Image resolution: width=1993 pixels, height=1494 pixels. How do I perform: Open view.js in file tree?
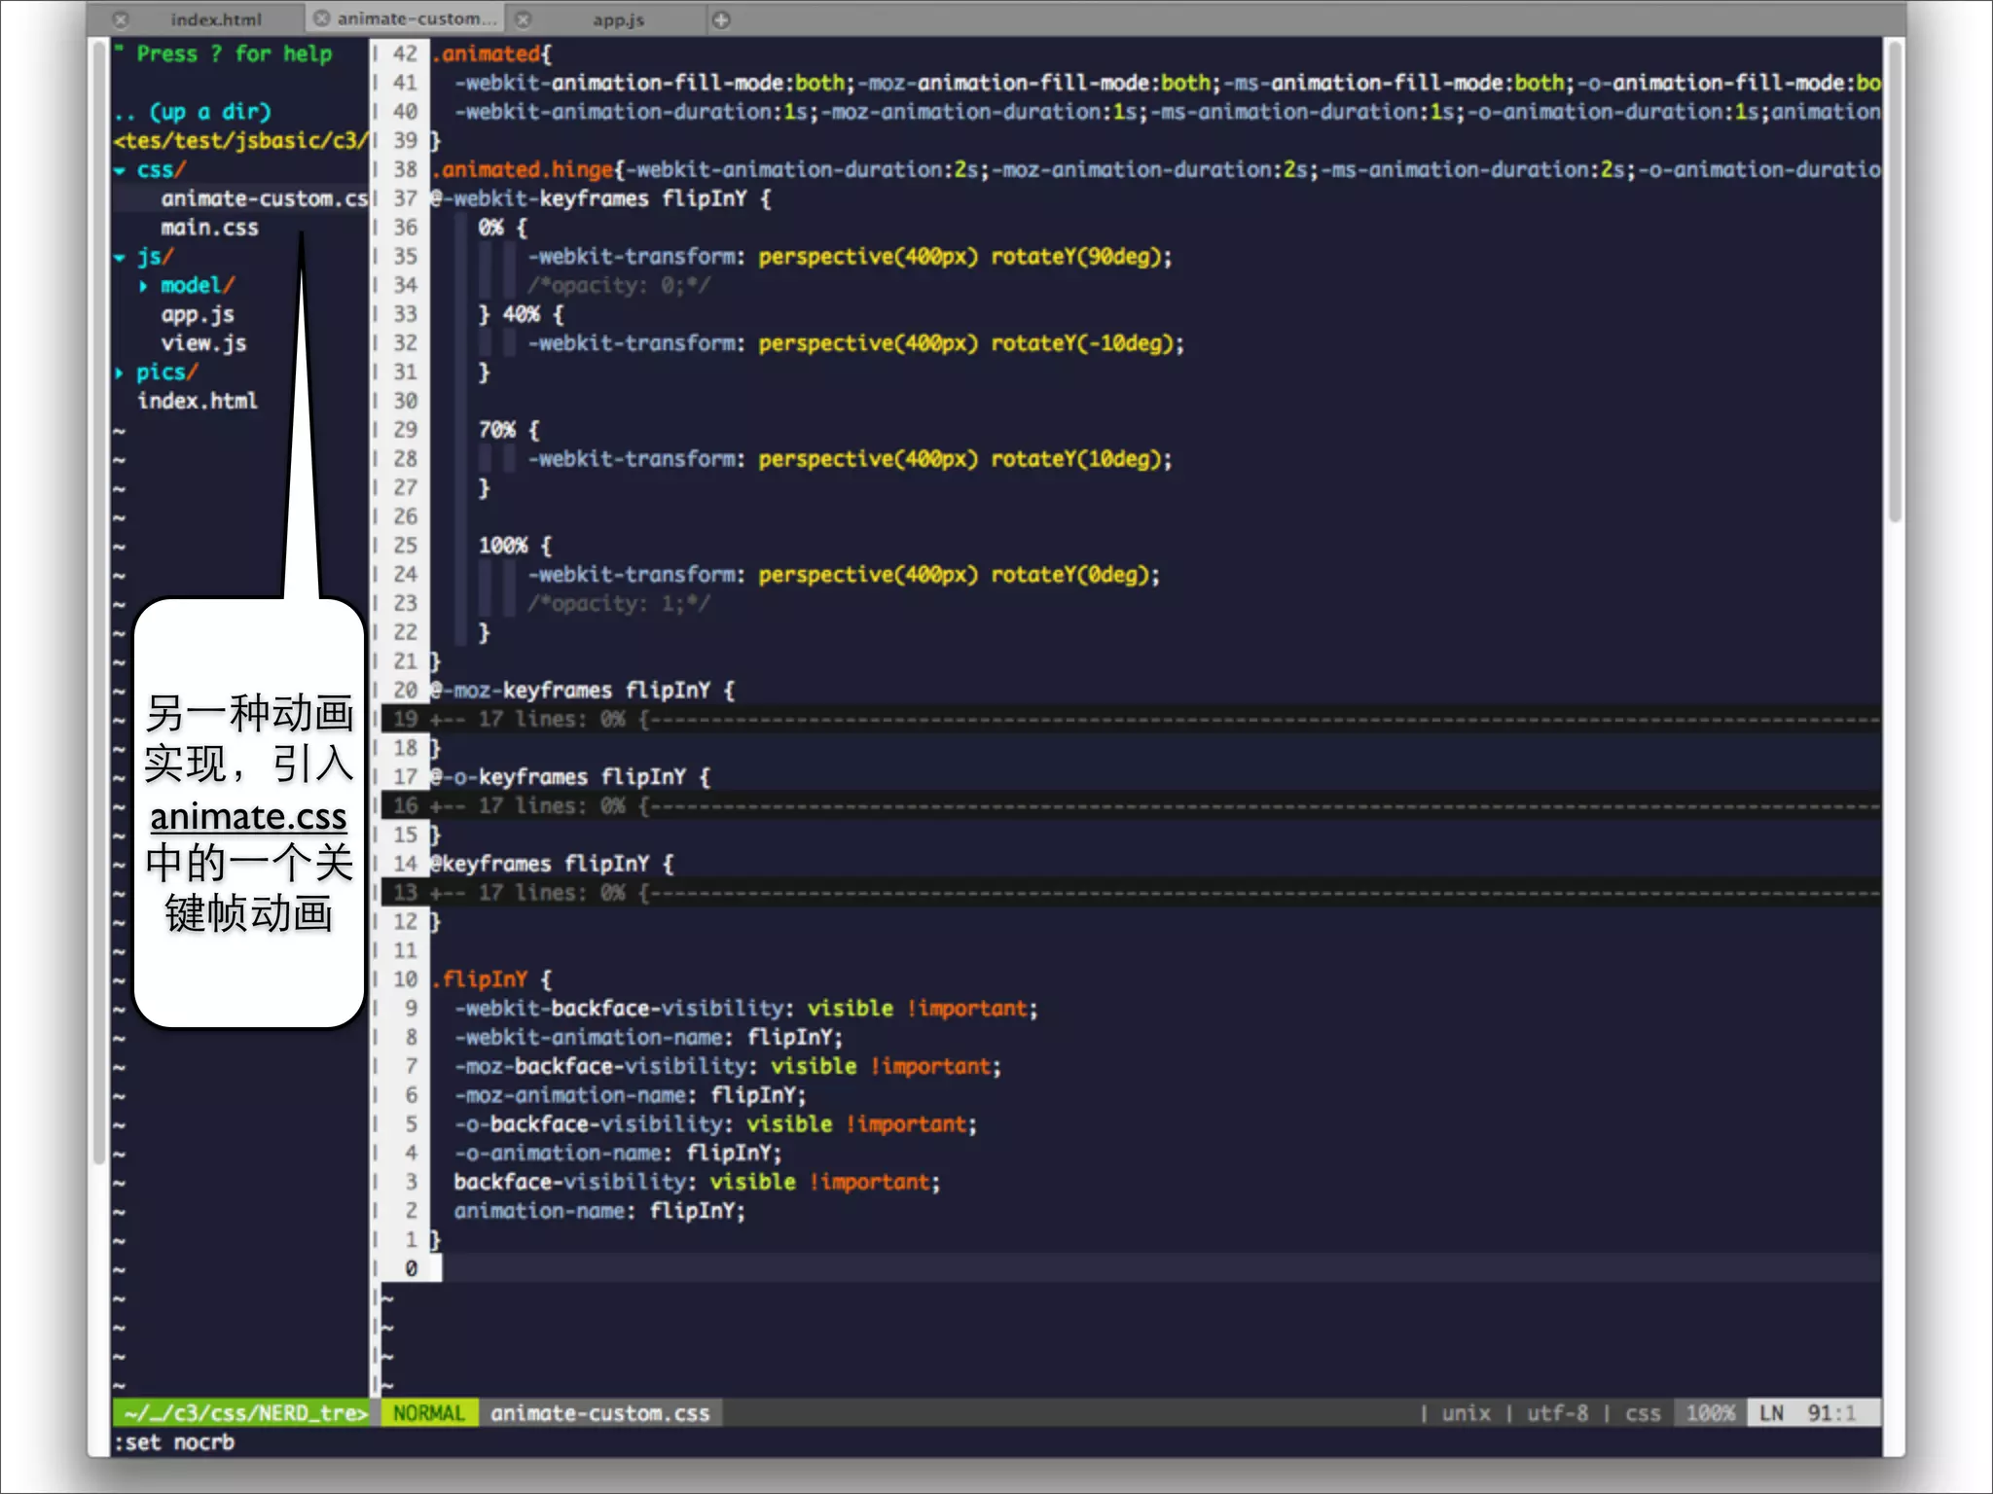pyautogui.click(x=203, y=343)
